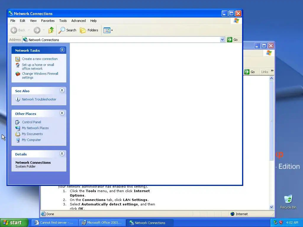Click scroll down arrow in Internet Explorer
The height and width of the screenshot is (227, 303).
272,207
